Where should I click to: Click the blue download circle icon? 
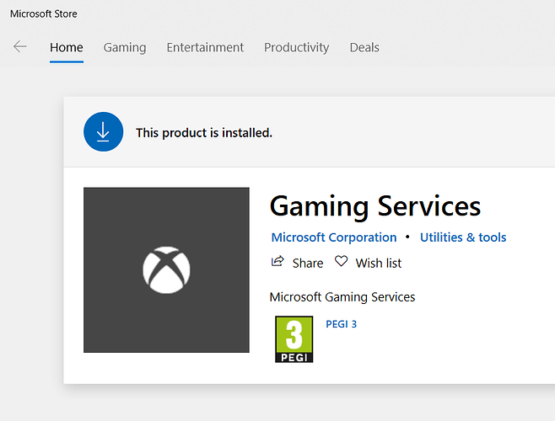click(x=104, y=132)
